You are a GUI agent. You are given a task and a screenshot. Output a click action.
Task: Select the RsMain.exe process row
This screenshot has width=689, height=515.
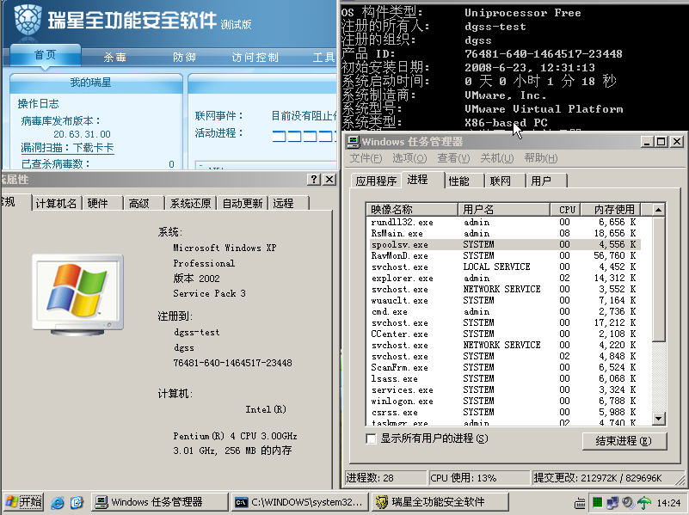[x=503, y=234]
